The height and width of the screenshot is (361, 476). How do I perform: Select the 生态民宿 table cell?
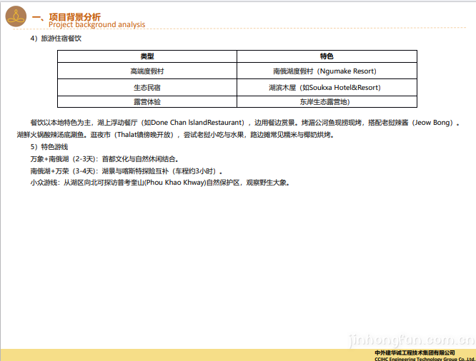click(x=147, y=87)
